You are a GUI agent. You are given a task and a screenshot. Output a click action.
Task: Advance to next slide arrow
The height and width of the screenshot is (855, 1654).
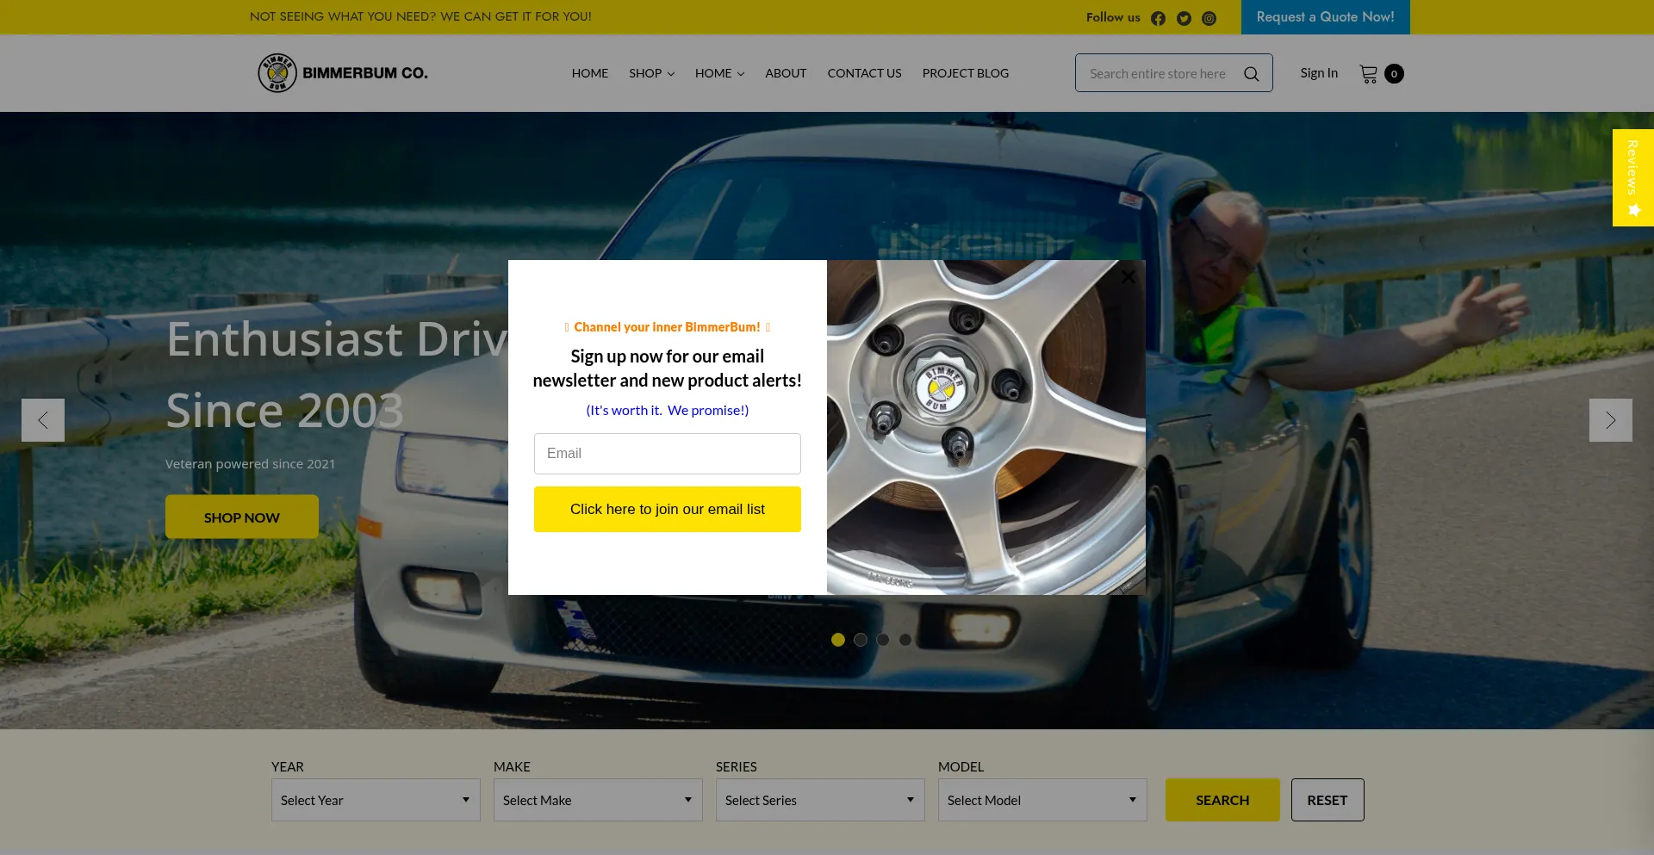1610,420
